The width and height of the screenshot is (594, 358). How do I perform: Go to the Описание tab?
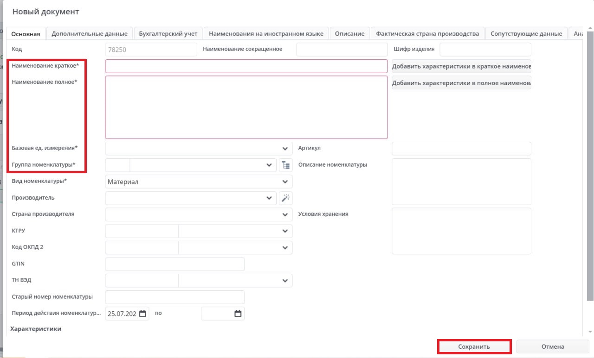(x=350, y=34)
